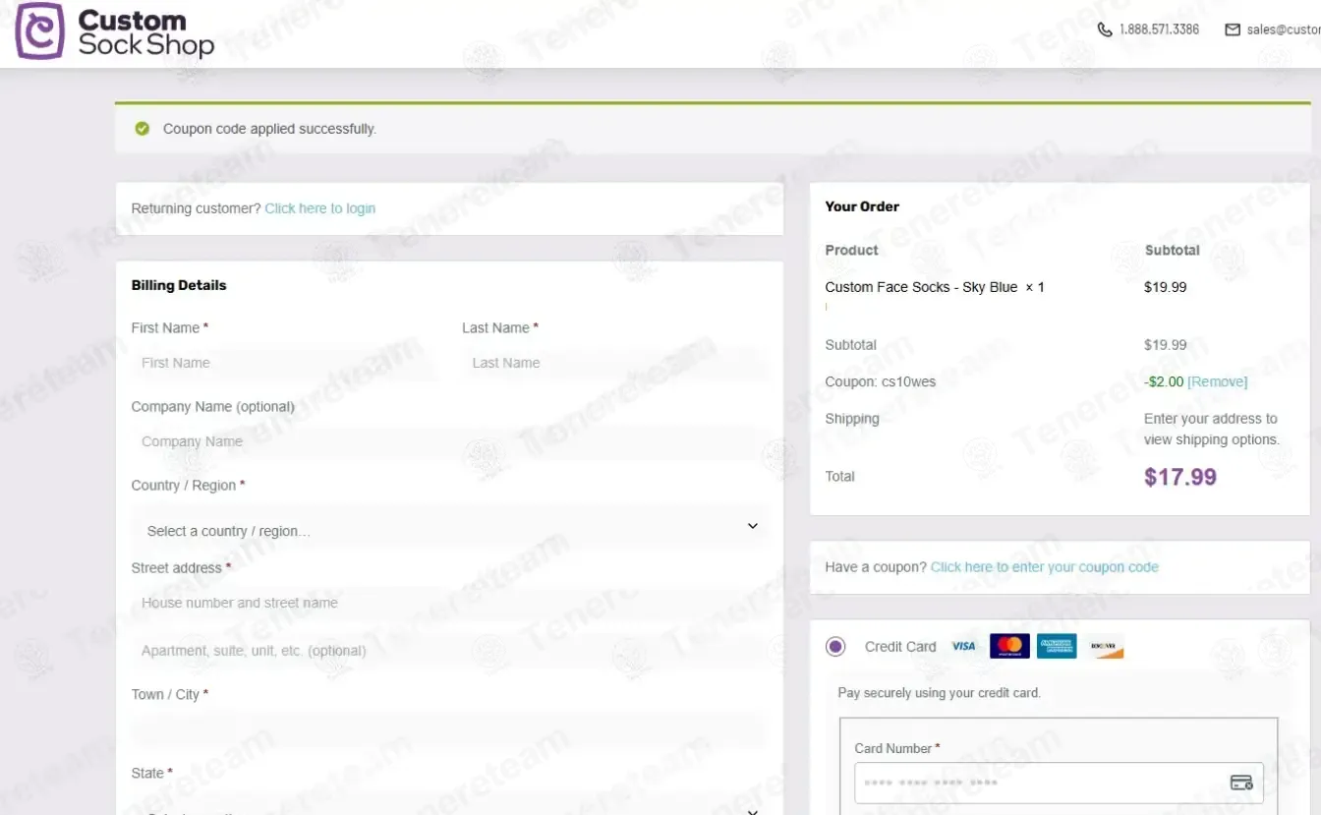Click the Mastercard logo icon
This screenshot has width=1321, height=815.
1009,646
